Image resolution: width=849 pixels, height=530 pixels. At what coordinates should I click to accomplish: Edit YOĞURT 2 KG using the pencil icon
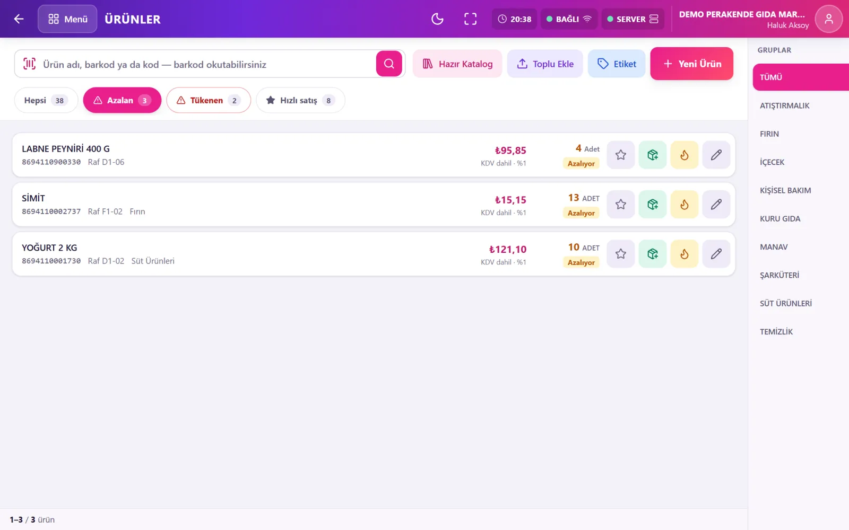tap(716, 253)
